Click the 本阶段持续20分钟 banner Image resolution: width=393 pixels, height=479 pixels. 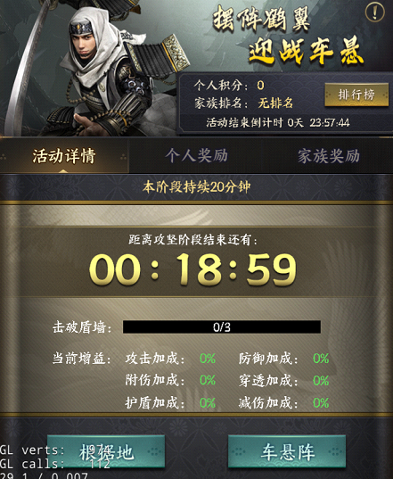tap(196, 186)
